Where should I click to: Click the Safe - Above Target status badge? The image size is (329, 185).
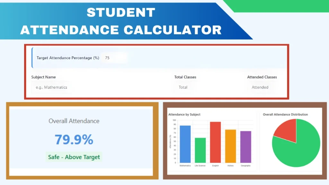click(74, 157)
